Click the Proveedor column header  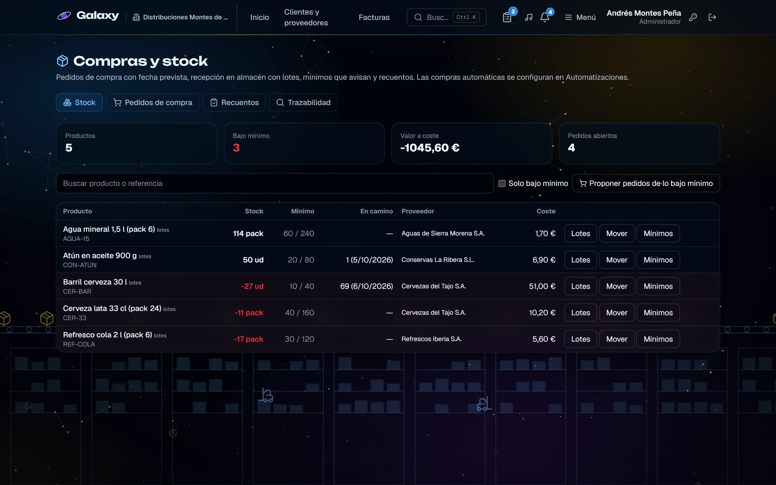(x=417, y=211)
